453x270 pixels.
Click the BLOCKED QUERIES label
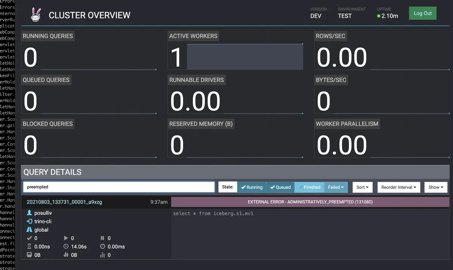[x=48, y=124]
